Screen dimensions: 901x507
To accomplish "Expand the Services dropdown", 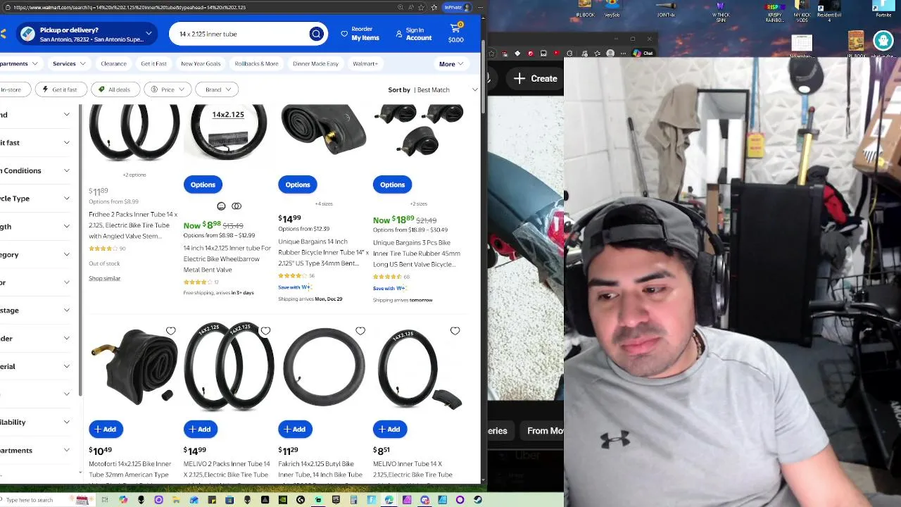I will [x=69, y=63].
